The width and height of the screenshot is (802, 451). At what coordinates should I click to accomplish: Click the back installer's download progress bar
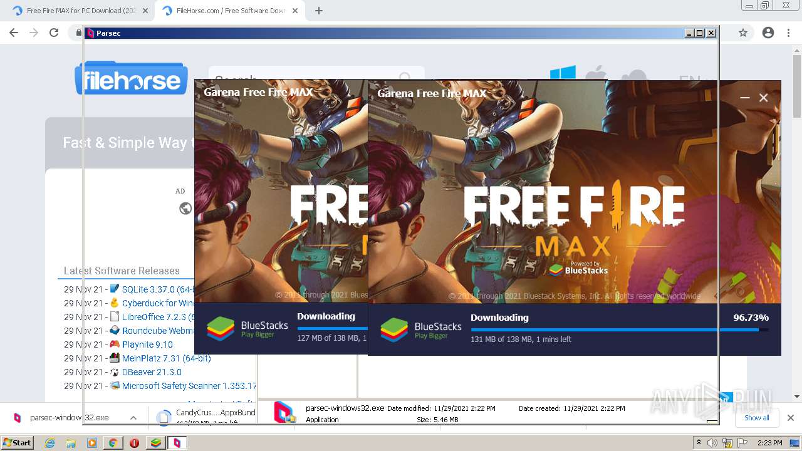click(x=332, y=328)
